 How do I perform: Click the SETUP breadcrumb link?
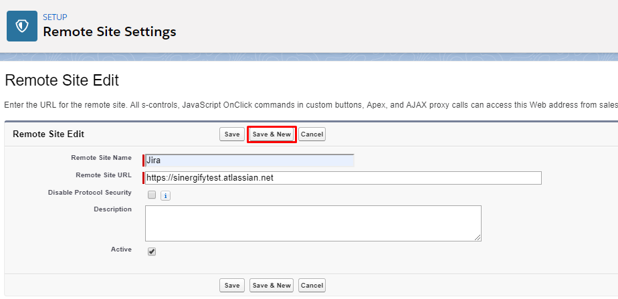coord(55,17)
